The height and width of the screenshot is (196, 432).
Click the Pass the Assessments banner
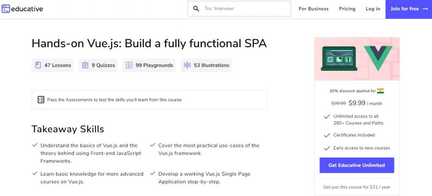tap(149, 100)
